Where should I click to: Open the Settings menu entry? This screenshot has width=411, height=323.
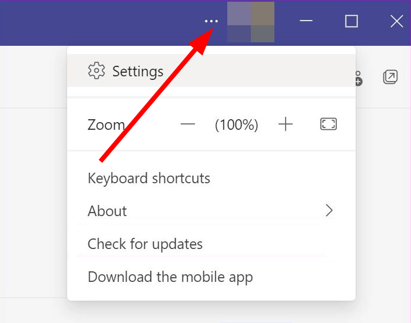pyautogui.click(x=211, y=70)
